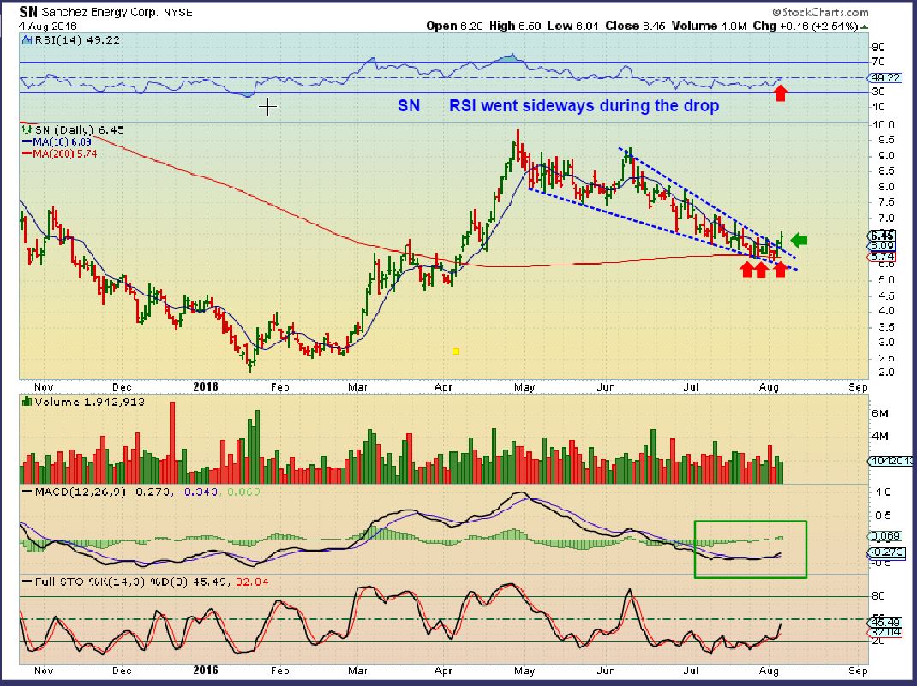Click the 'MA(10) 6.09' legend text

tap(62, 142)
